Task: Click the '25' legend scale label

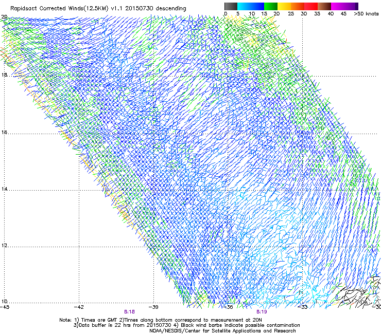Action: coord(291,14)
